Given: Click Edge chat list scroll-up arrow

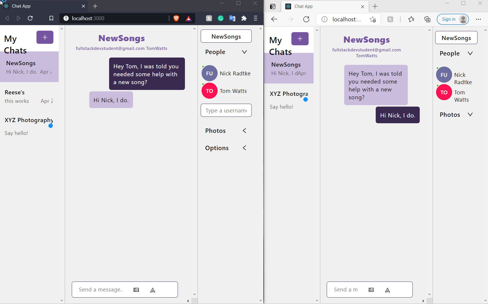Looking at the screenshot, I should point(317,30).
